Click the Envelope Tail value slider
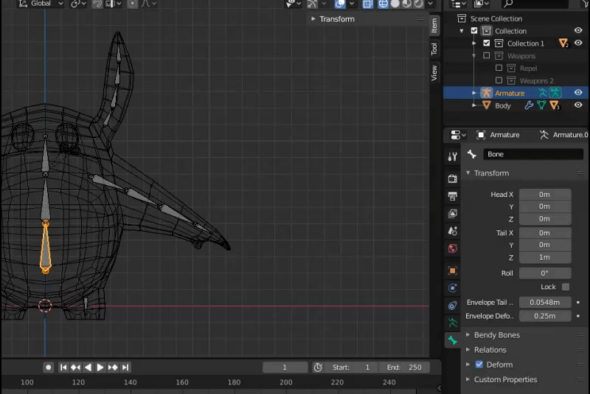The height and width of the screenshot is (394, 590). pos(545,303)
